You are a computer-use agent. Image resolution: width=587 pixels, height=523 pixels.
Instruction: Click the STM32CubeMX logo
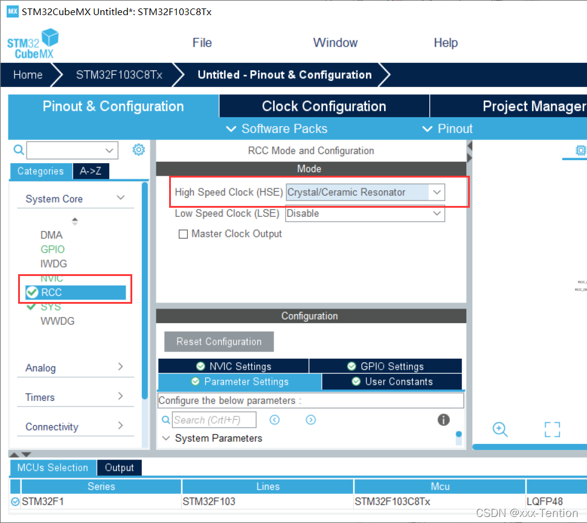point(33,44)
